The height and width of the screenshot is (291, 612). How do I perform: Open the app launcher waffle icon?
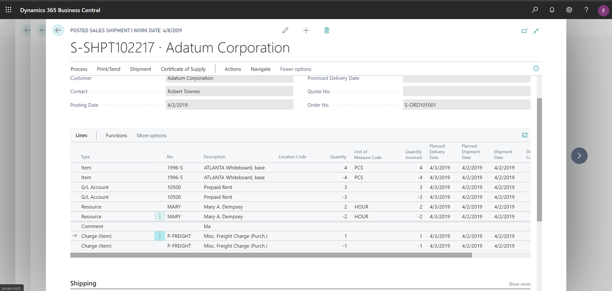point(9,10)
